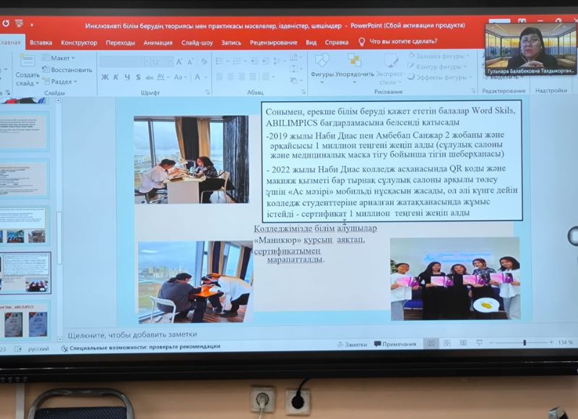Expand the Layout (Макет) dropdown
The height and width of the screenshot is (419, 578).
pos(61,59)
